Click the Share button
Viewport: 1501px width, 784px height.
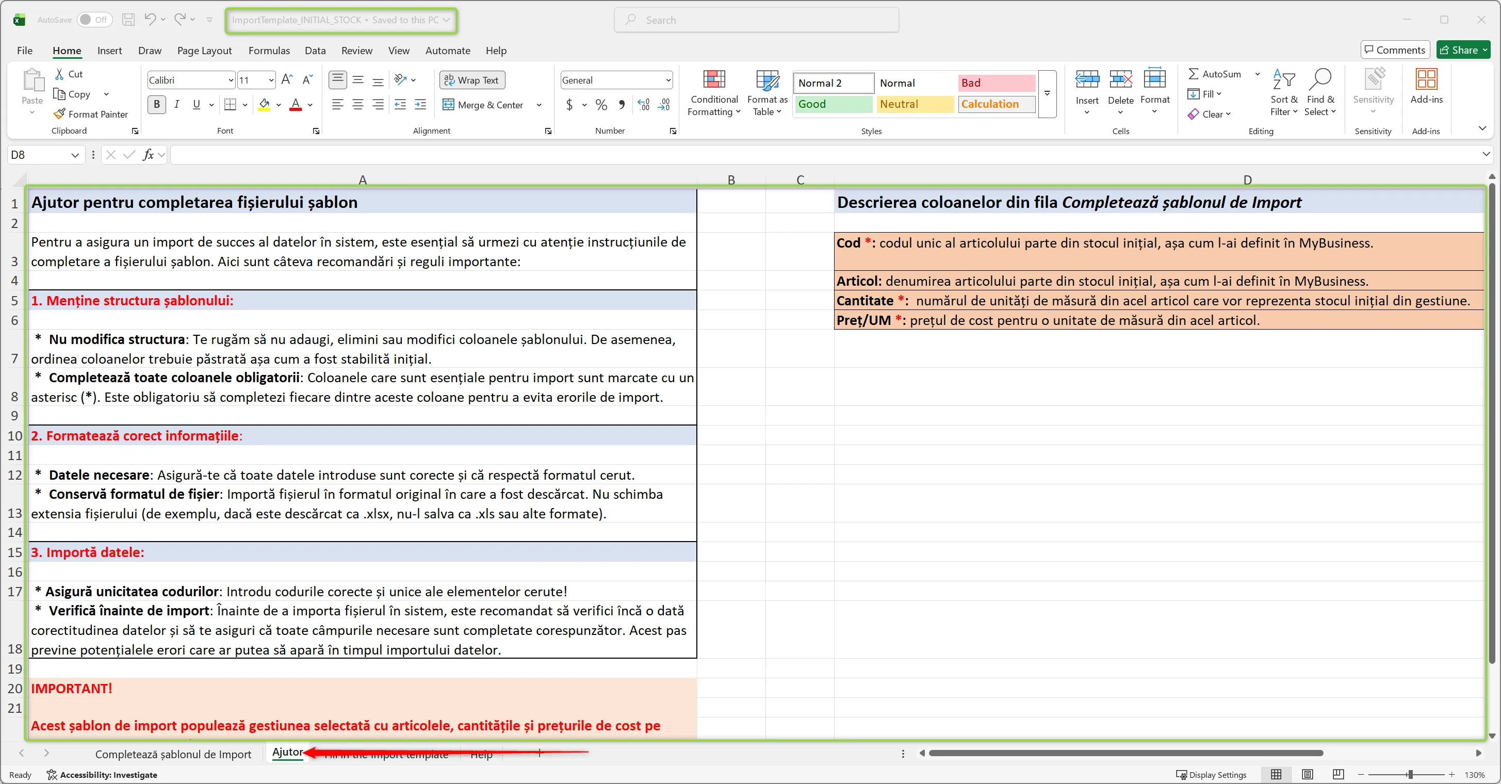1463,50
